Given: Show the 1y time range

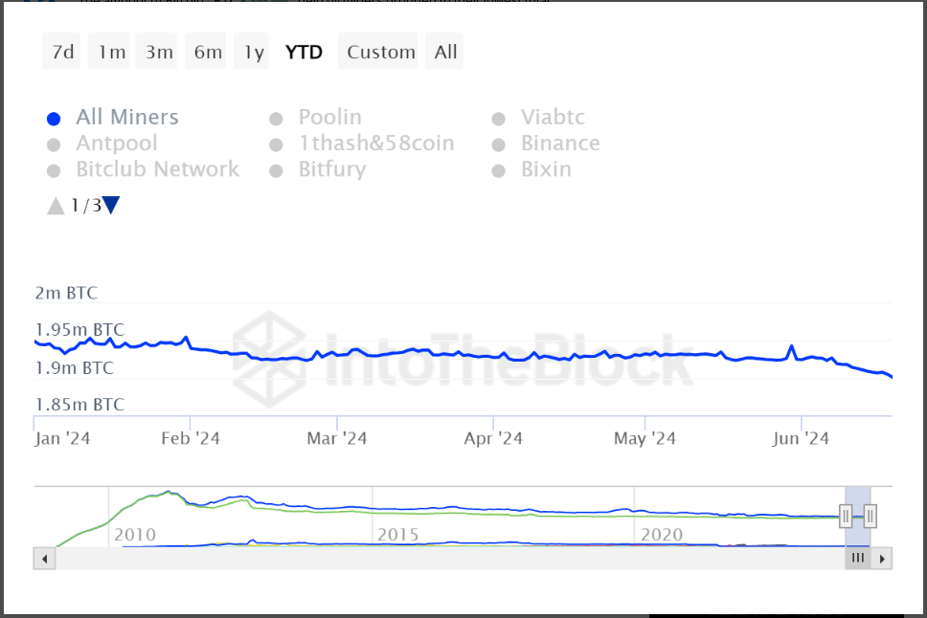Looking at the screenshot, I should point(253,52).
